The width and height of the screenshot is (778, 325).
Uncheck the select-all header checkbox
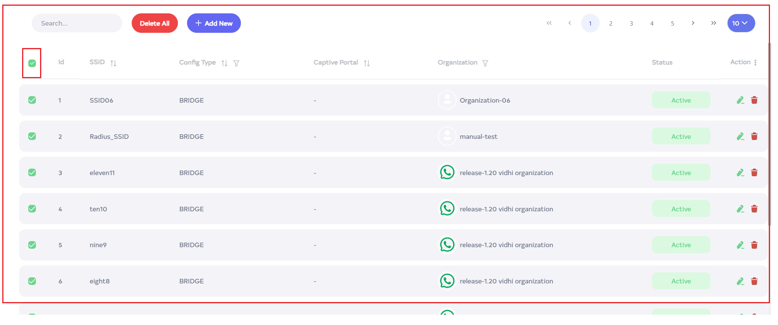pos(32,63)
